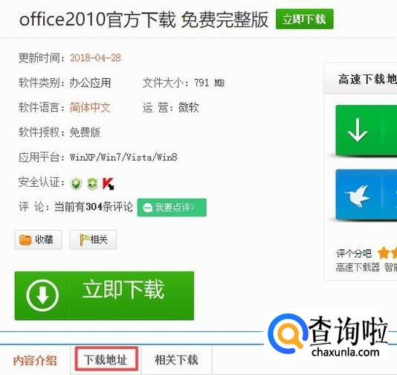The height and width of the screenshot is (375, 397).
Task: Click the speech bubble icon in 我要点评
Action: (x=147, y=208)
